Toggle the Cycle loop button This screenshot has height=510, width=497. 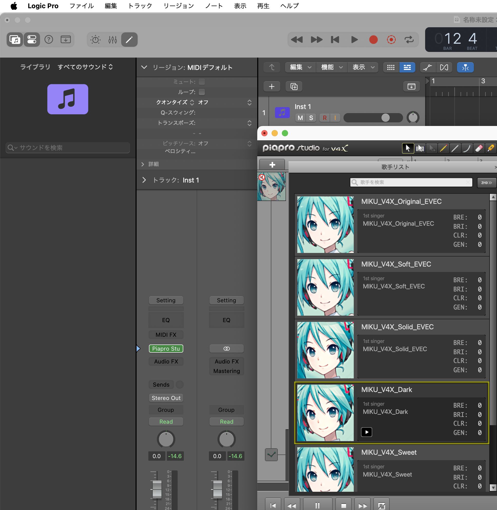pyautogui.click(x=409, y=40)
